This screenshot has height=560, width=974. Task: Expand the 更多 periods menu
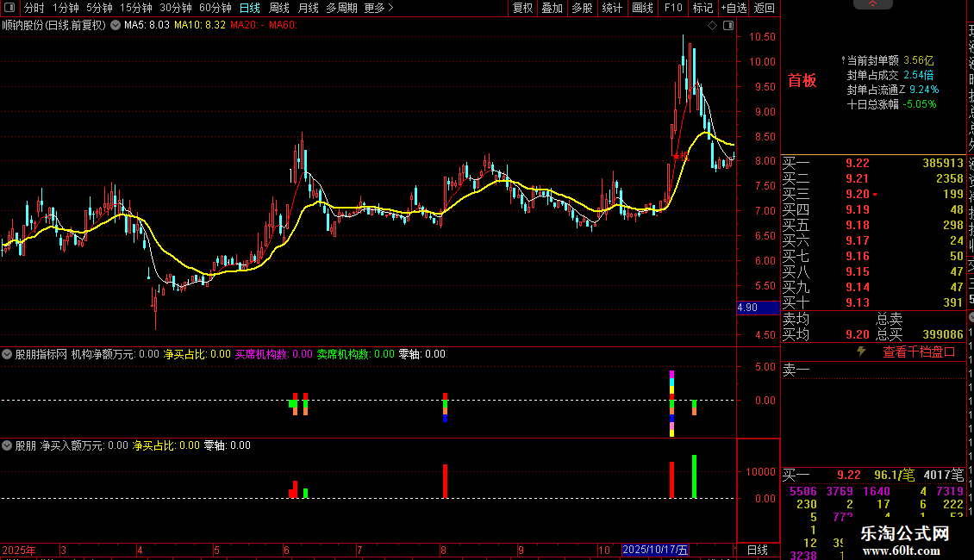pos(378,8)
